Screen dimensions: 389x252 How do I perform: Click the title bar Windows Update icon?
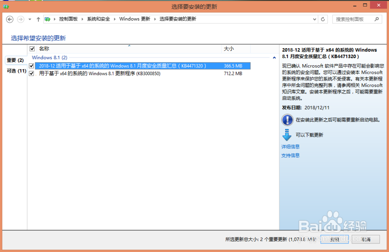(6, 7)
